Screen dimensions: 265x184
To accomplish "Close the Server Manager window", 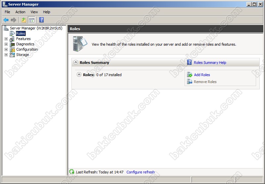I will (x=260, y=4).
